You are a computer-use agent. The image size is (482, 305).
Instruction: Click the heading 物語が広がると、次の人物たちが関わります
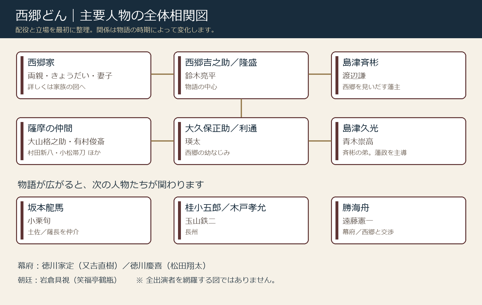coord(111,185)
